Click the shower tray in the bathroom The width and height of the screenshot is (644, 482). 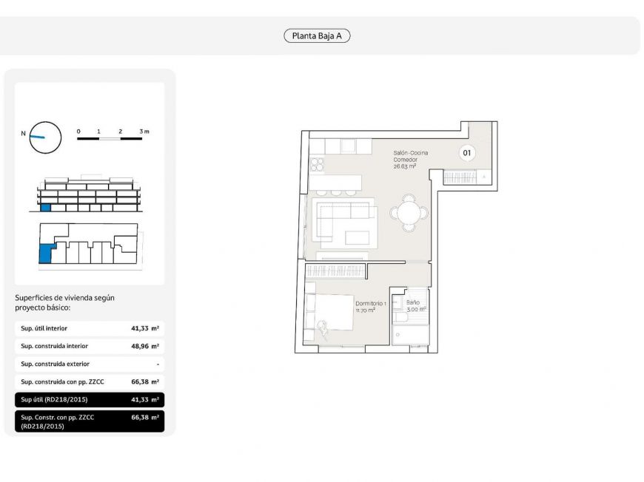click(x=410, y=336)
